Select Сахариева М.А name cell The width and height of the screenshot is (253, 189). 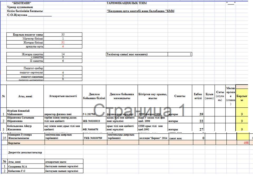[26, 166]
